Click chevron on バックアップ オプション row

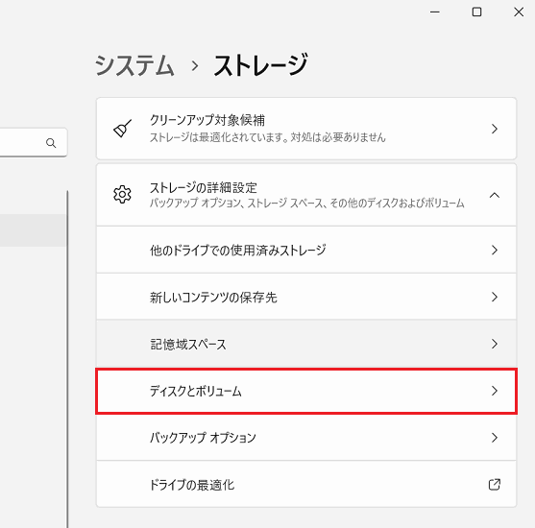(x=495, y=438)
